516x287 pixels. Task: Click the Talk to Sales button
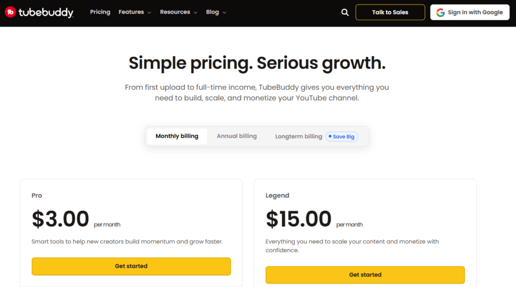coord(390,12)
